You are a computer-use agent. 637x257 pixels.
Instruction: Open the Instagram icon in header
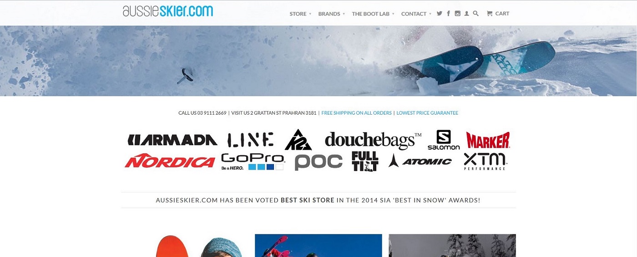coord(458,14)
